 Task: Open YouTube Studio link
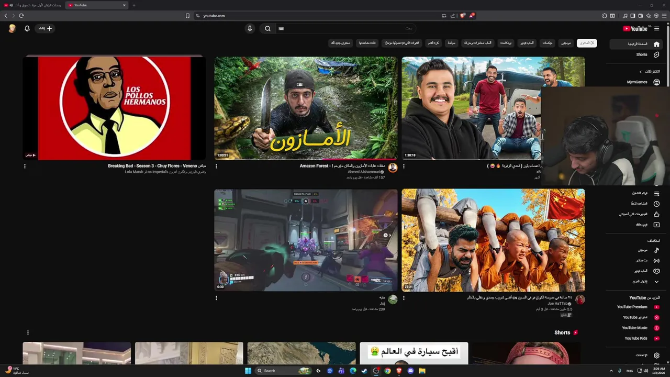[x=637, y=317]
